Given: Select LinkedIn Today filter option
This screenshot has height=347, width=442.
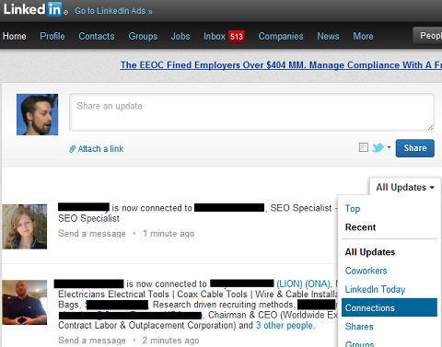Looking at the screenshot, I should 375,289.
